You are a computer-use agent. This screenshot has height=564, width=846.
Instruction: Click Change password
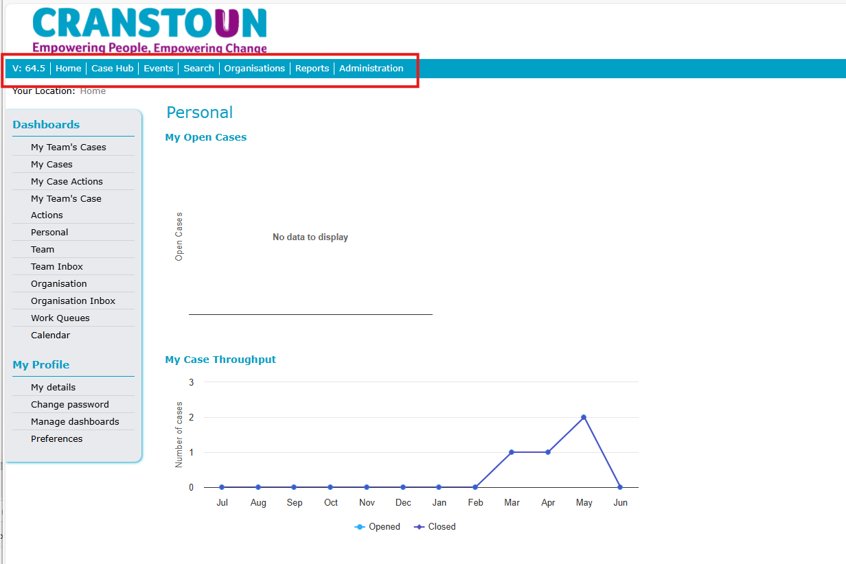click(x=70, y=404)
